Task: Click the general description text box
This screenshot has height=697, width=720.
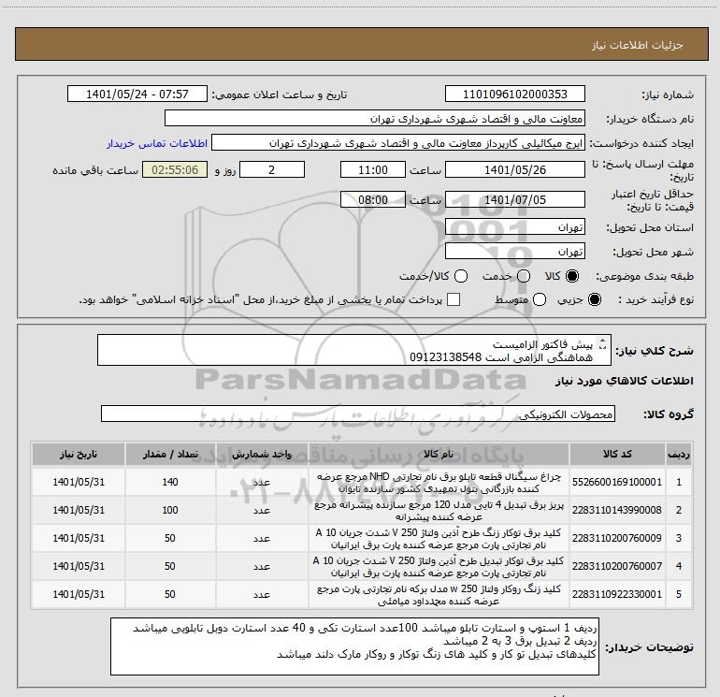Action: click(354, 350)
